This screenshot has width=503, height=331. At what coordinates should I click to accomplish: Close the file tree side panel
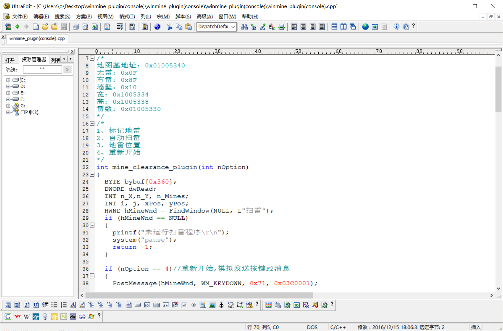(x=72, y=51)
